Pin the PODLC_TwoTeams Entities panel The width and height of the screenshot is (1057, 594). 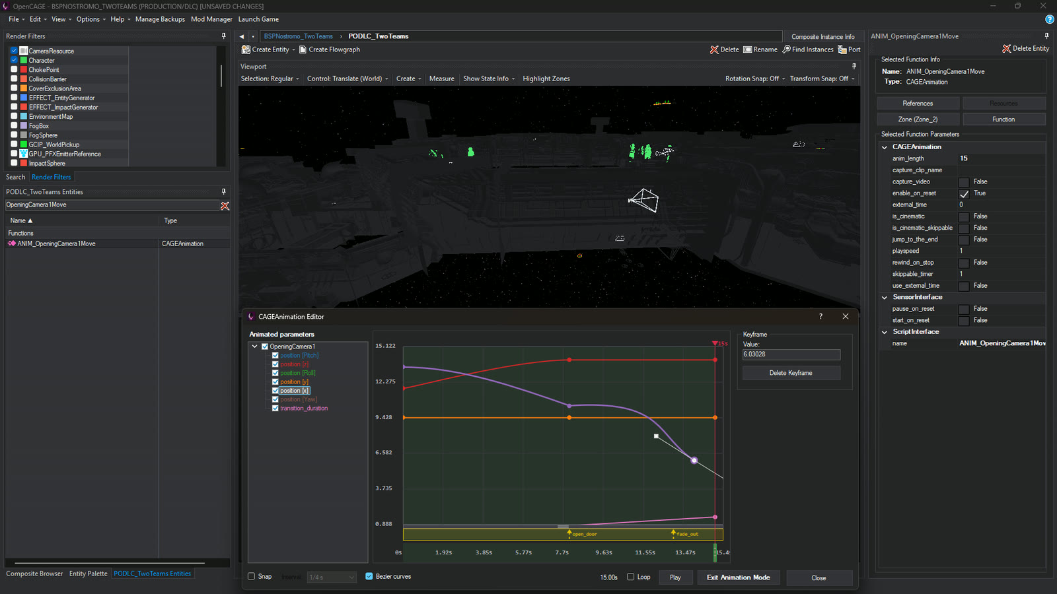[224, 192]
